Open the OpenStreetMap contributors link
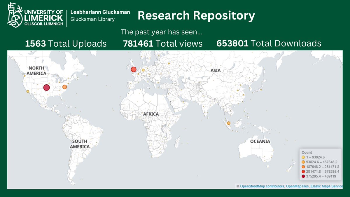Viewport: 350px width, 197px height. (x=262, y=186)
